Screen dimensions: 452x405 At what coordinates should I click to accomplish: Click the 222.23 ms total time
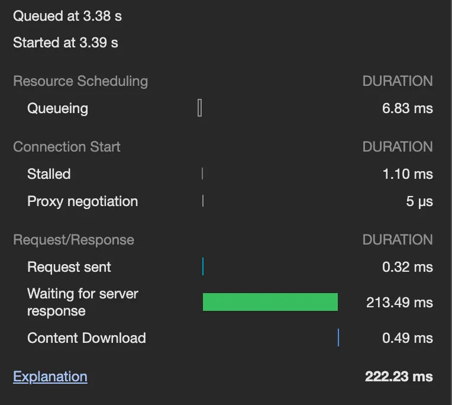pos(399,377)
